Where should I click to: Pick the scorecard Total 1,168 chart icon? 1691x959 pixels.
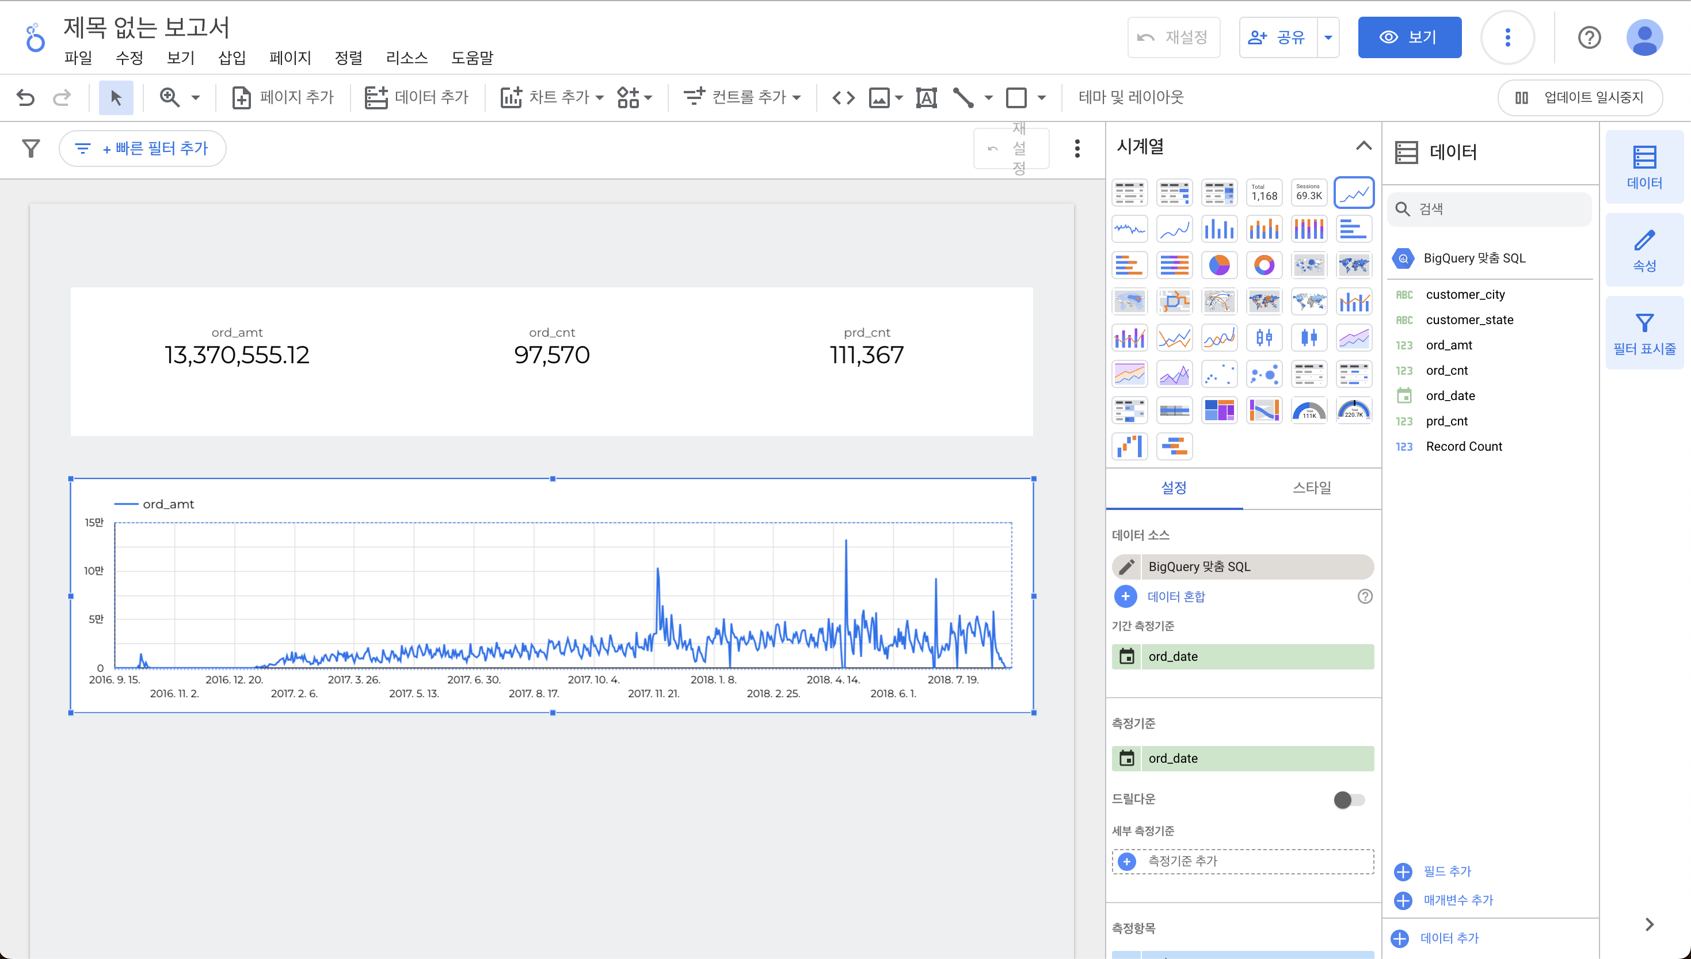tap(1263, 192)
